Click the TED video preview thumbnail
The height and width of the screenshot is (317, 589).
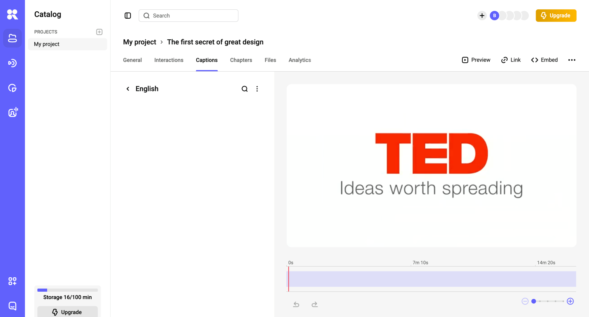pos(432,166)
